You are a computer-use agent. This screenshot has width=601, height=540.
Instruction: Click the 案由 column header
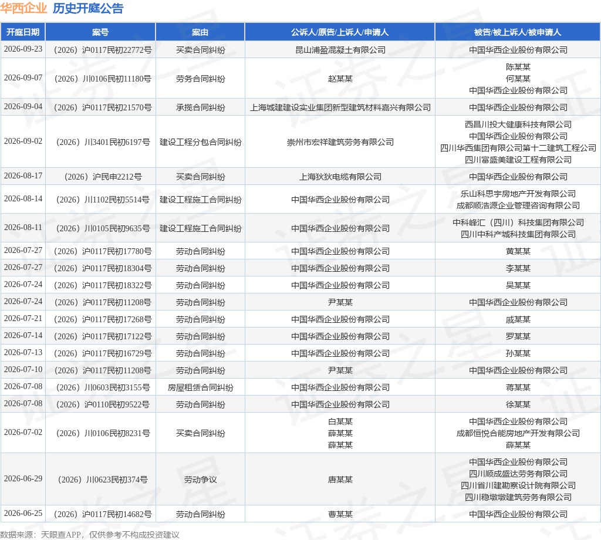coord(200,32)
